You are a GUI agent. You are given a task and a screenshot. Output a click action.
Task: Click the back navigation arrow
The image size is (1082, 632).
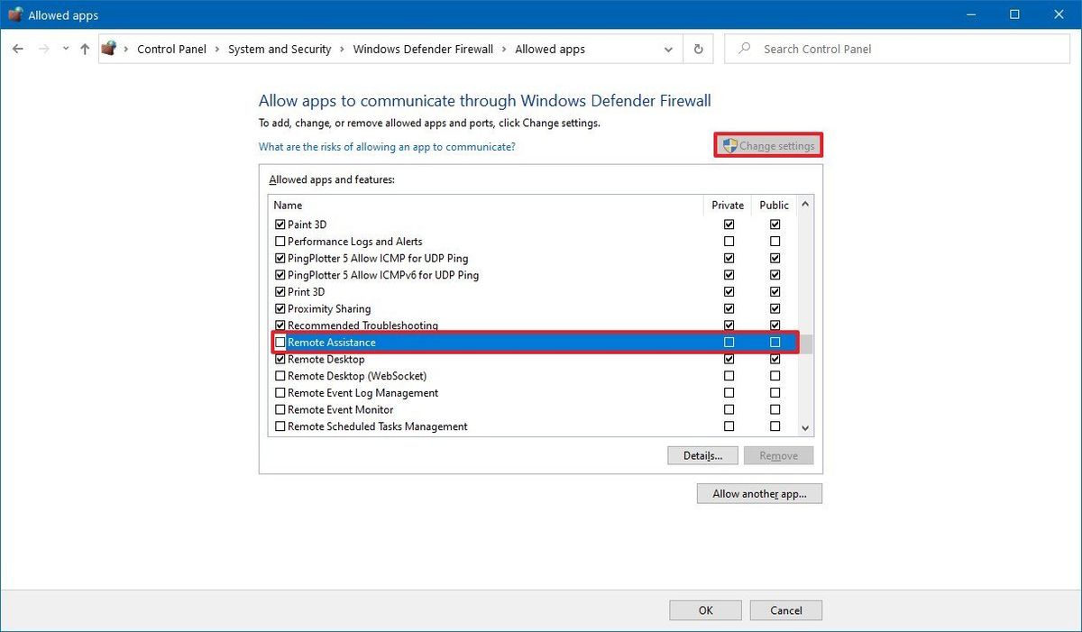[x=17, y=49]
